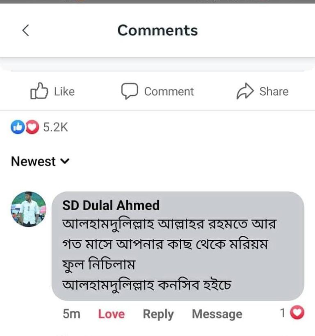
Task: Reply to SD Dulal Ahmed's comment
Action: [158, 314]
